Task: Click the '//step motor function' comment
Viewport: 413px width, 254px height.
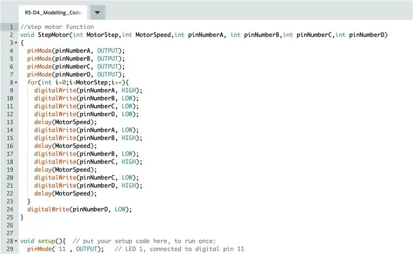Action: [57, 27]
